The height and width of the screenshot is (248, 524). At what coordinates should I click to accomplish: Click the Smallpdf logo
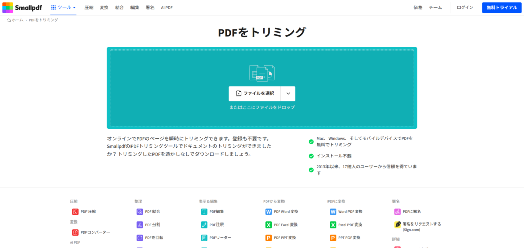click(22, 7)
